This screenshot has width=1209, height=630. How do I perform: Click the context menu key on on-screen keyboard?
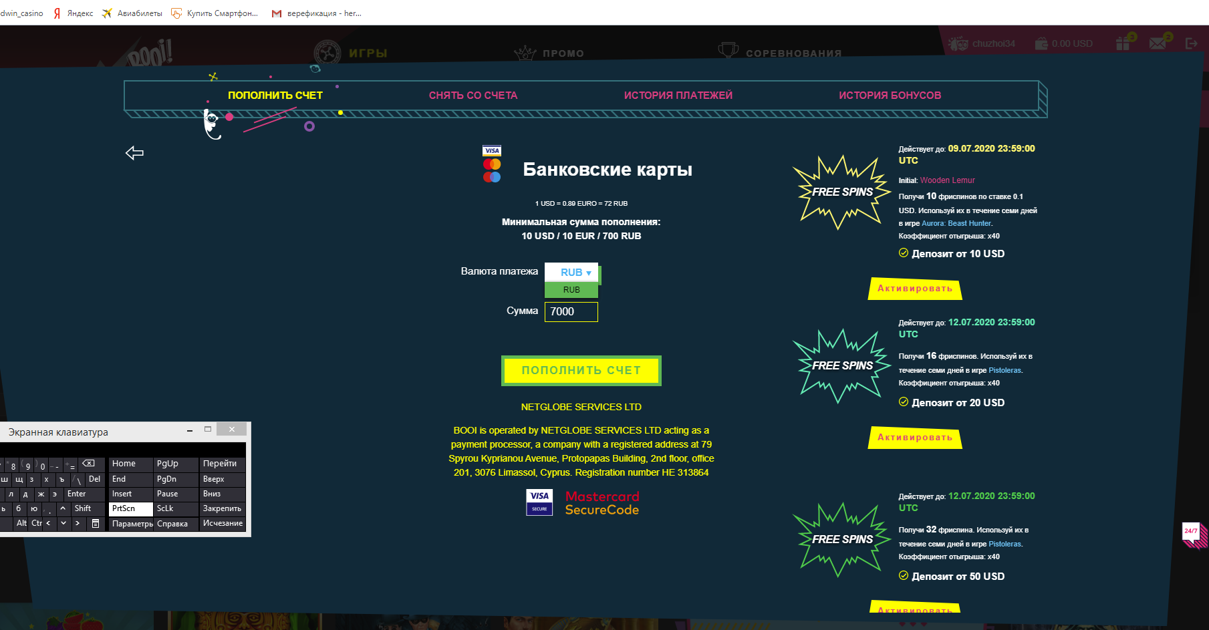[x=96, y=524]
